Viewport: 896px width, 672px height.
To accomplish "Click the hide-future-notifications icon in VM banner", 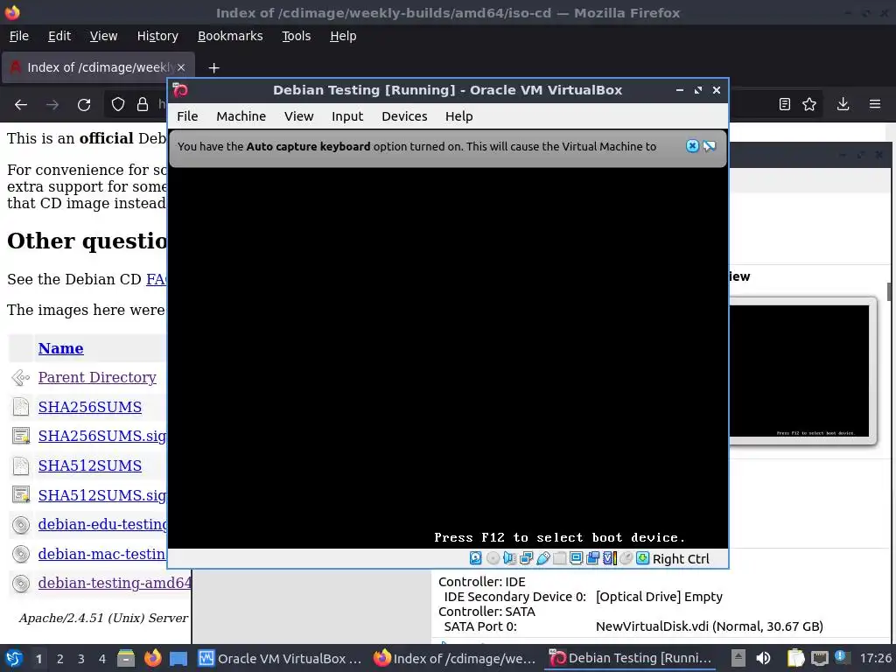I will pyautogui.click(x=709, y=146).
